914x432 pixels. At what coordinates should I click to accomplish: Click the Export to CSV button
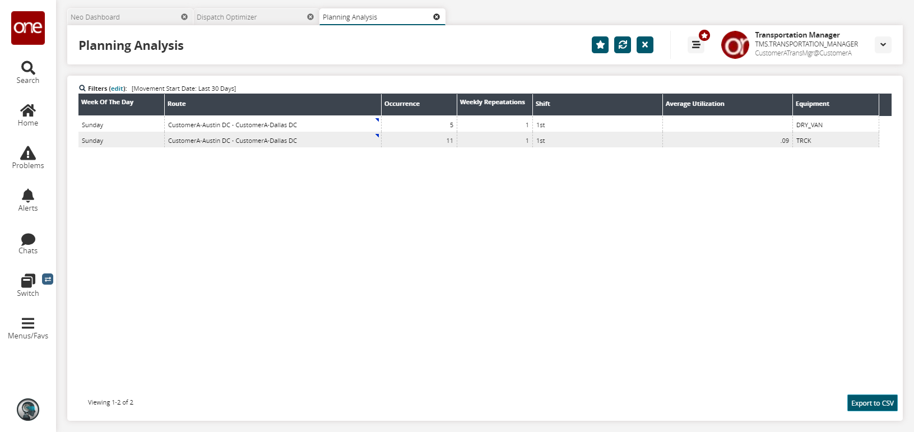coord(872,403)
